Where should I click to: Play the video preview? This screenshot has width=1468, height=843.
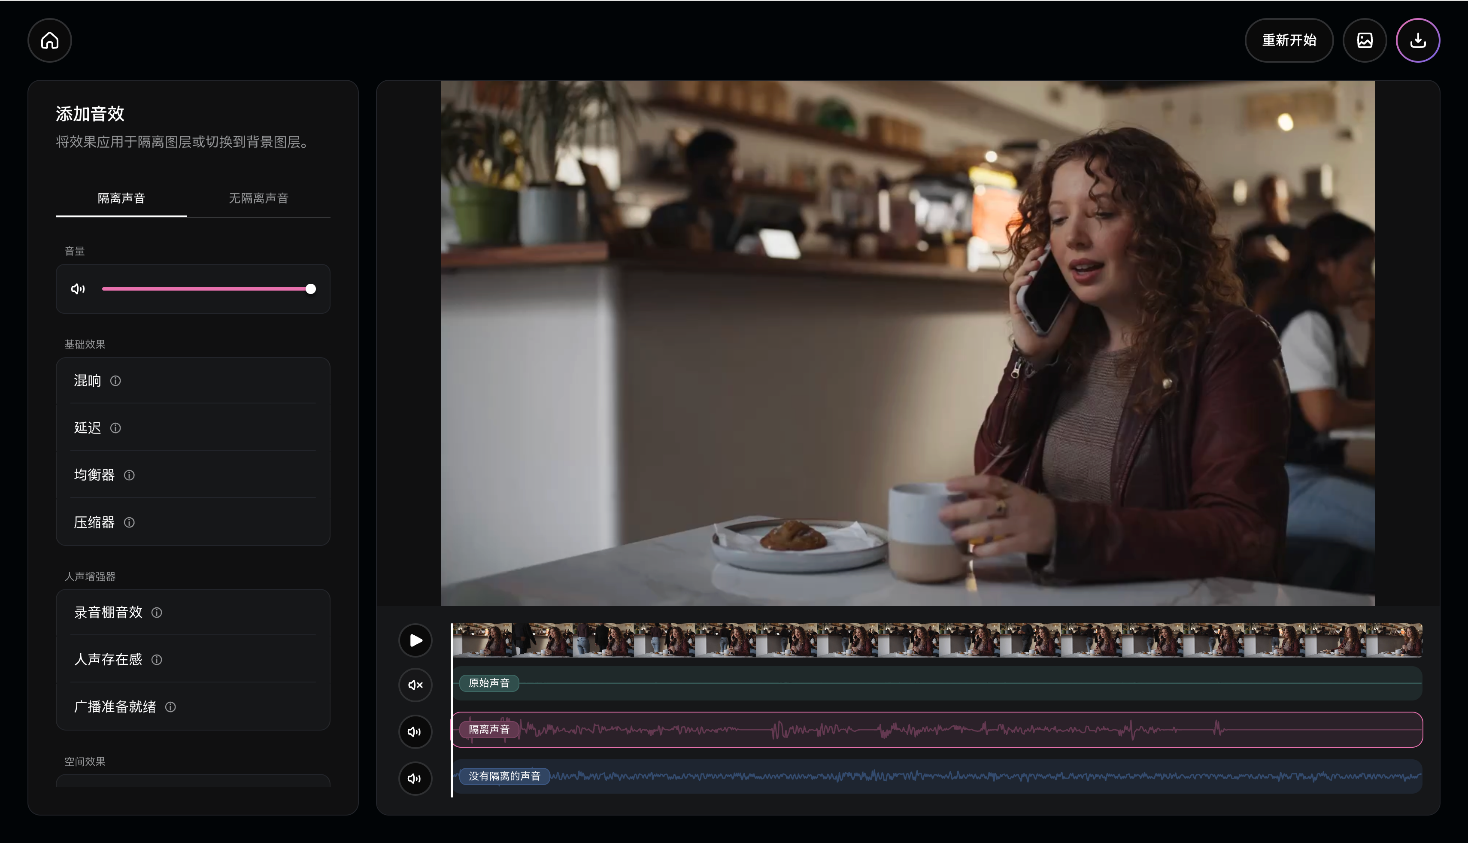(x=415, y=640)
